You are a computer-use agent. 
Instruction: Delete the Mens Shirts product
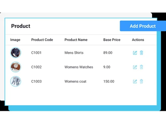click(x=141, y=53)
